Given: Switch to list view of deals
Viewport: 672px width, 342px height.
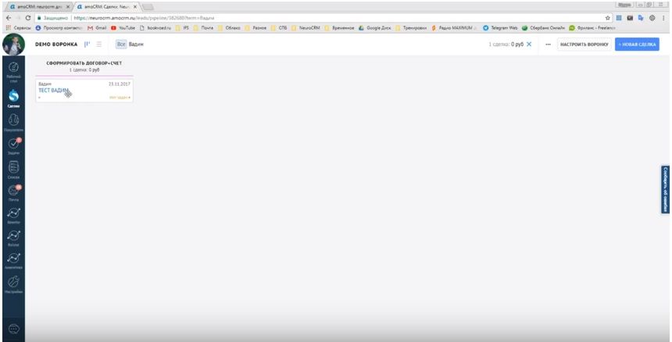Looking at the screenshot, I should (x=98, y=45).
